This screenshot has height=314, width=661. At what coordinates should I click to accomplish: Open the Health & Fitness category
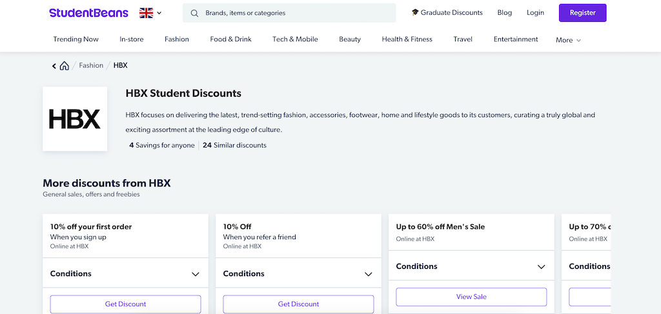tap(407, 39)
